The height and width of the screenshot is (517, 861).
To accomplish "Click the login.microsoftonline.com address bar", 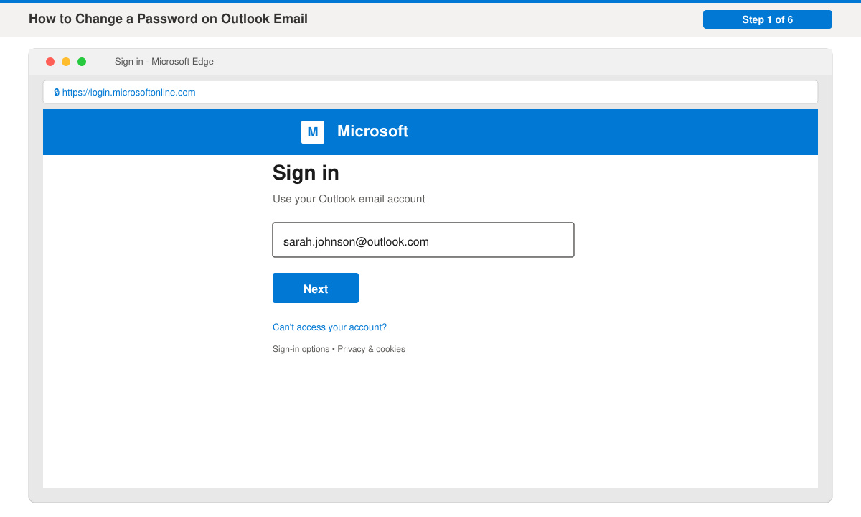I will [430, 92].
